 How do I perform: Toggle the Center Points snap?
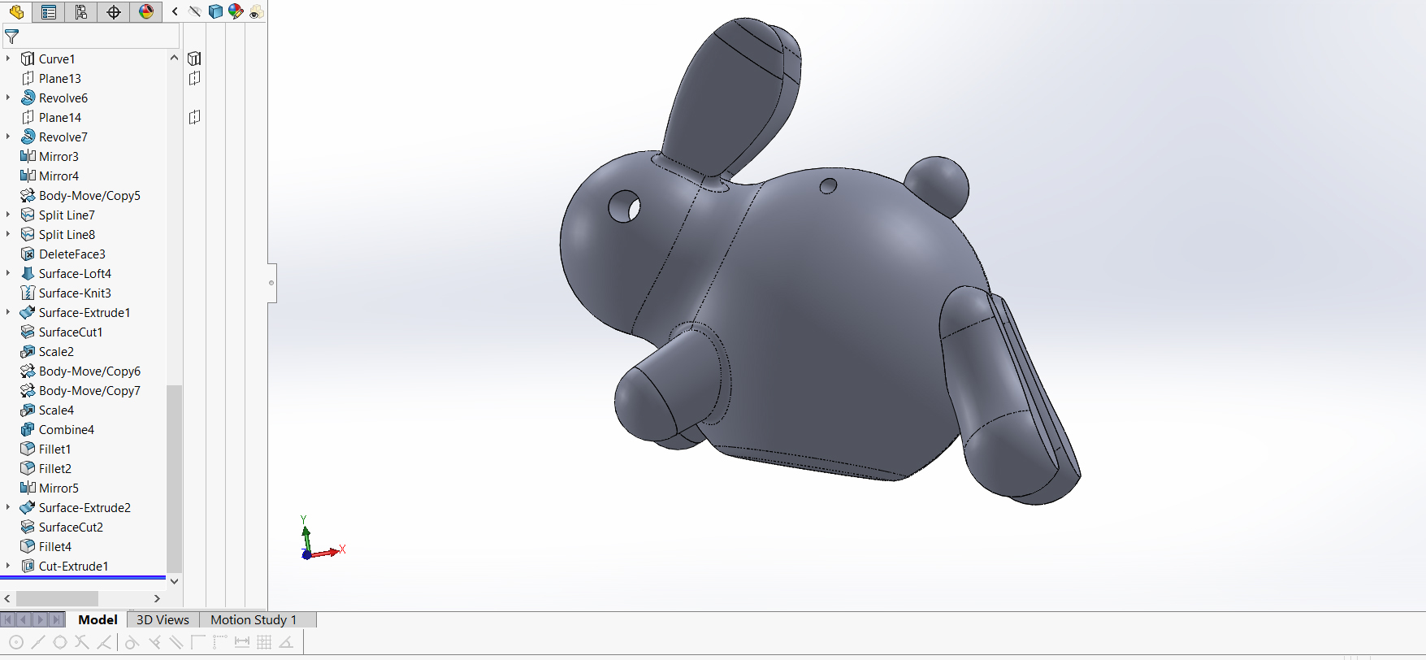(x=15, y=642)
